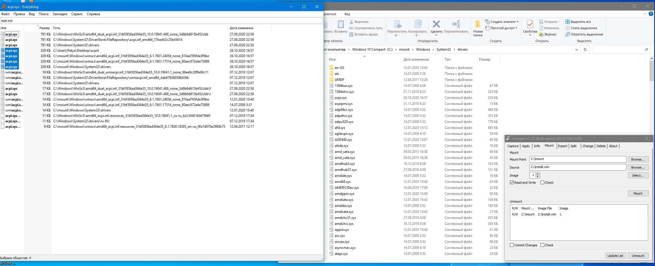
Task: Click the Everything window title magnifier icon
Action: point(4,7)
